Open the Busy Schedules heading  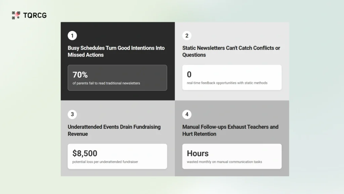pos(116,51)
